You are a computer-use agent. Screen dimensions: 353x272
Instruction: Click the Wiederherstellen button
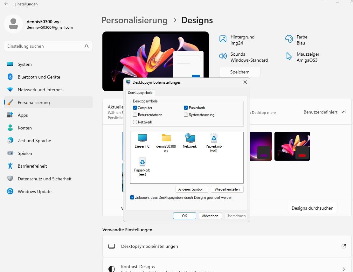227,189
